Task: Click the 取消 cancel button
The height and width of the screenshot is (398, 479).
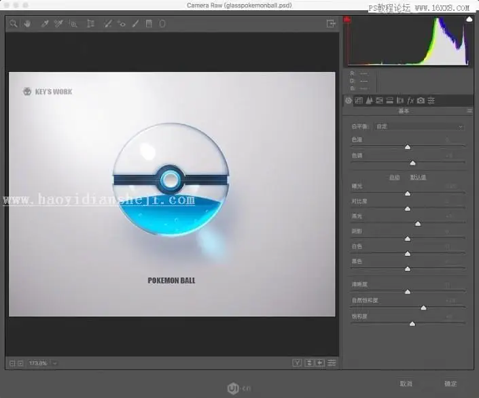Action: [406, 384]
